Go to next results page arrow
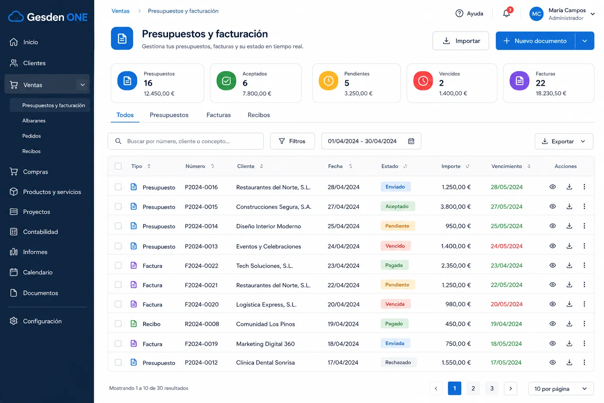Viewport: 604px width, 403px height. click(510, 388)
